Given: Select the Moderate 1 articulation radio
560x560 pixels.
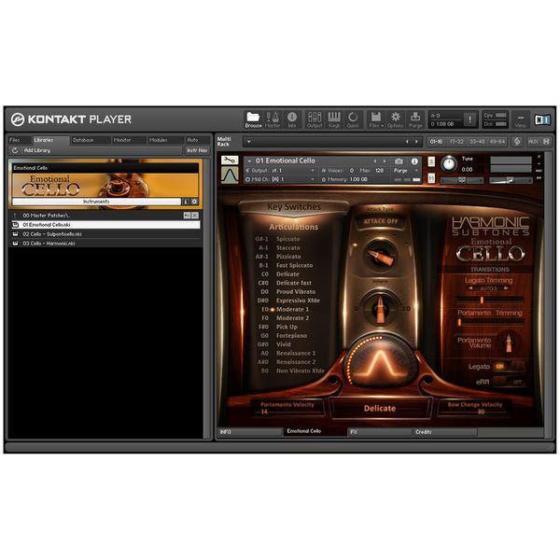Looking at the screenshot, I should tap(273, 309).
